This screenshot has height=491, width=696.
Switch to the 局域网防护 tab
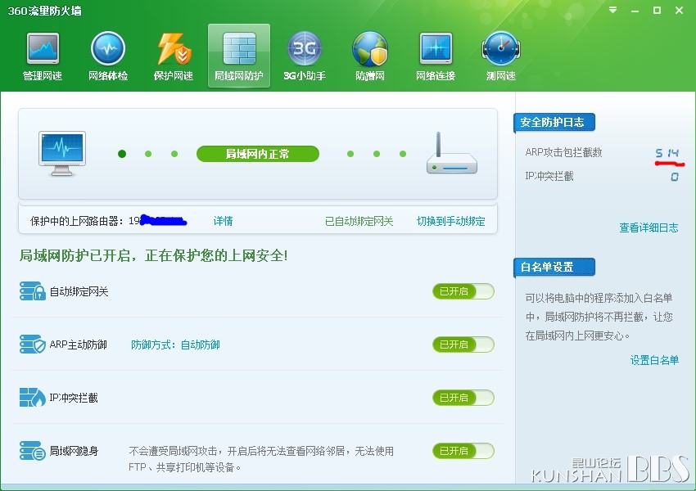pos(239,56)
